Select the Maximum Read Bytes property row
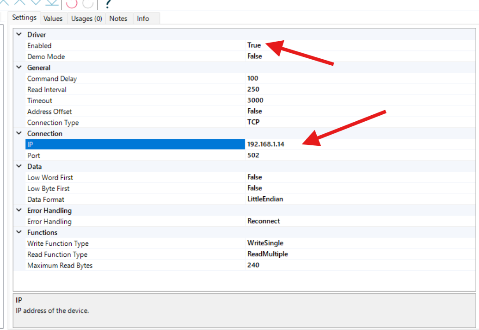Image resolution: width=479 pixels, height=330 pixels. (x=60, y=266)
